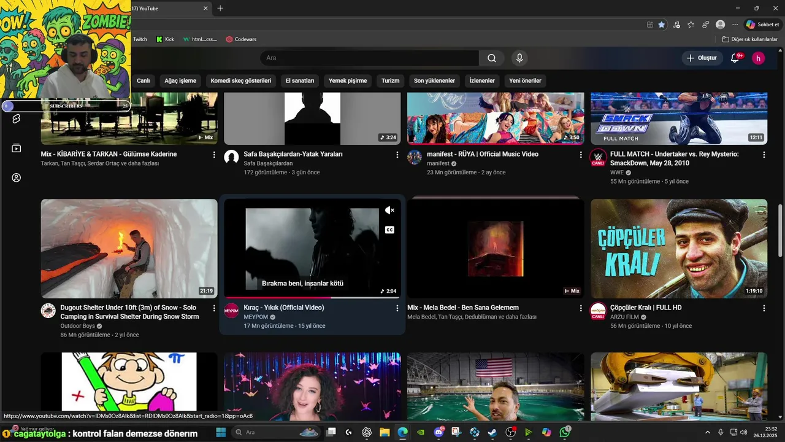Viewport: 785px width, 442px height.
Task: Click in the YouTube Ara search field
Action: click(x=370, y=58)
